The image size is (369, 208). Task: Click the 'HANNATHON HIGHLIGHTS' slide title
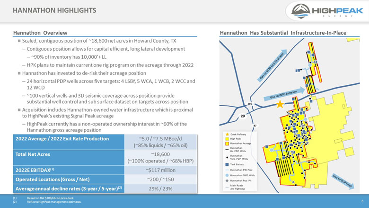(x=54, y=10)
